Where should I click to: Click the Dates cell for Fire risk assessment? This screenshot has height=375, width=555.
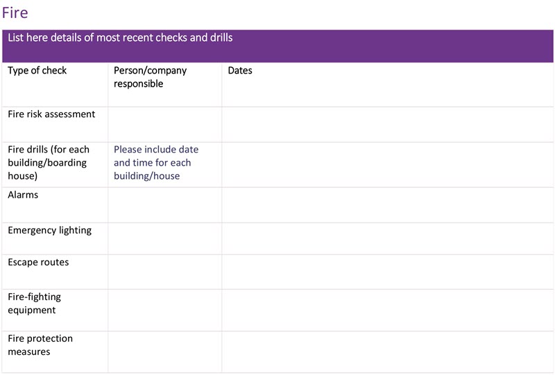387,124
